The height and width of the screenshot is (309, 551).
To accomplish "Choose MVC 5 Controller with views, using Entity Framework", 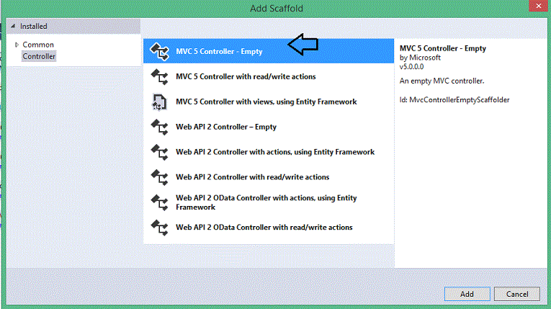I will click(x=269, y=102).
